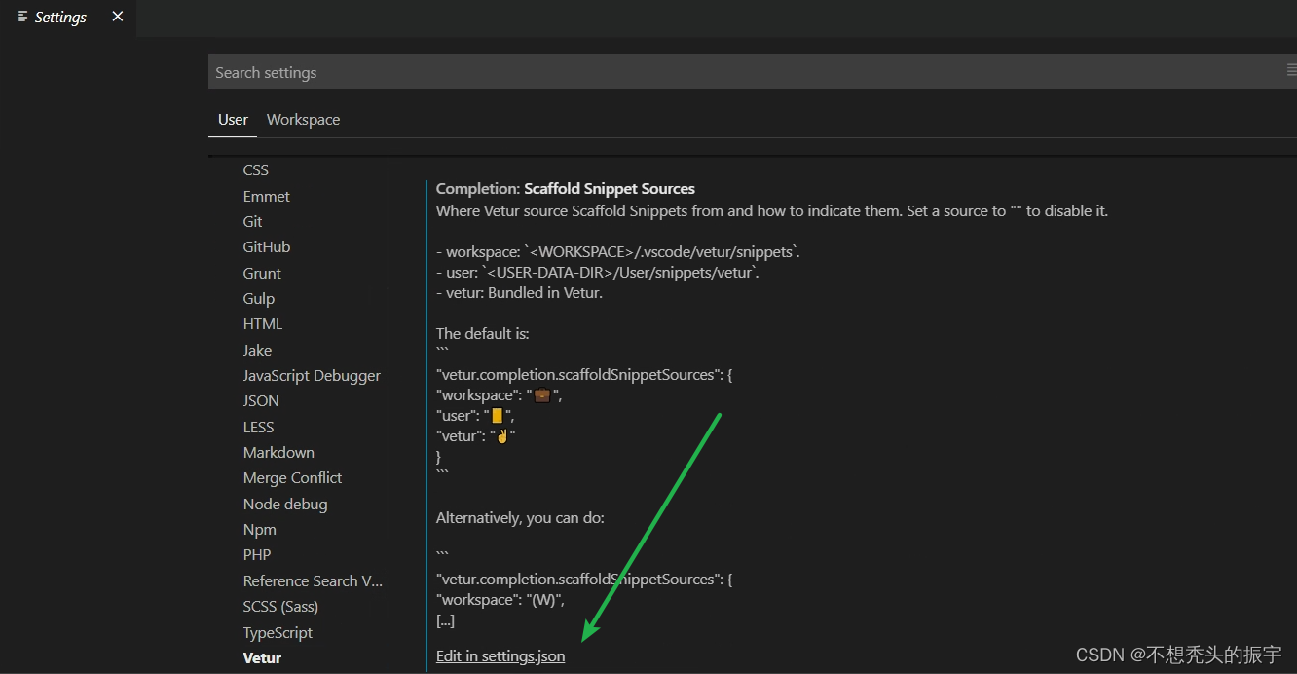Click the Settings tab list icon

pos(22,17)
